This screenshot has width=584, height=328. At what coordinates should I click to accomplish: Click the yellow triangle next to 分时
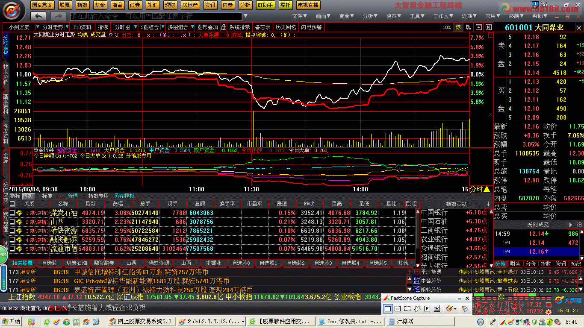(x=487, y=189)
